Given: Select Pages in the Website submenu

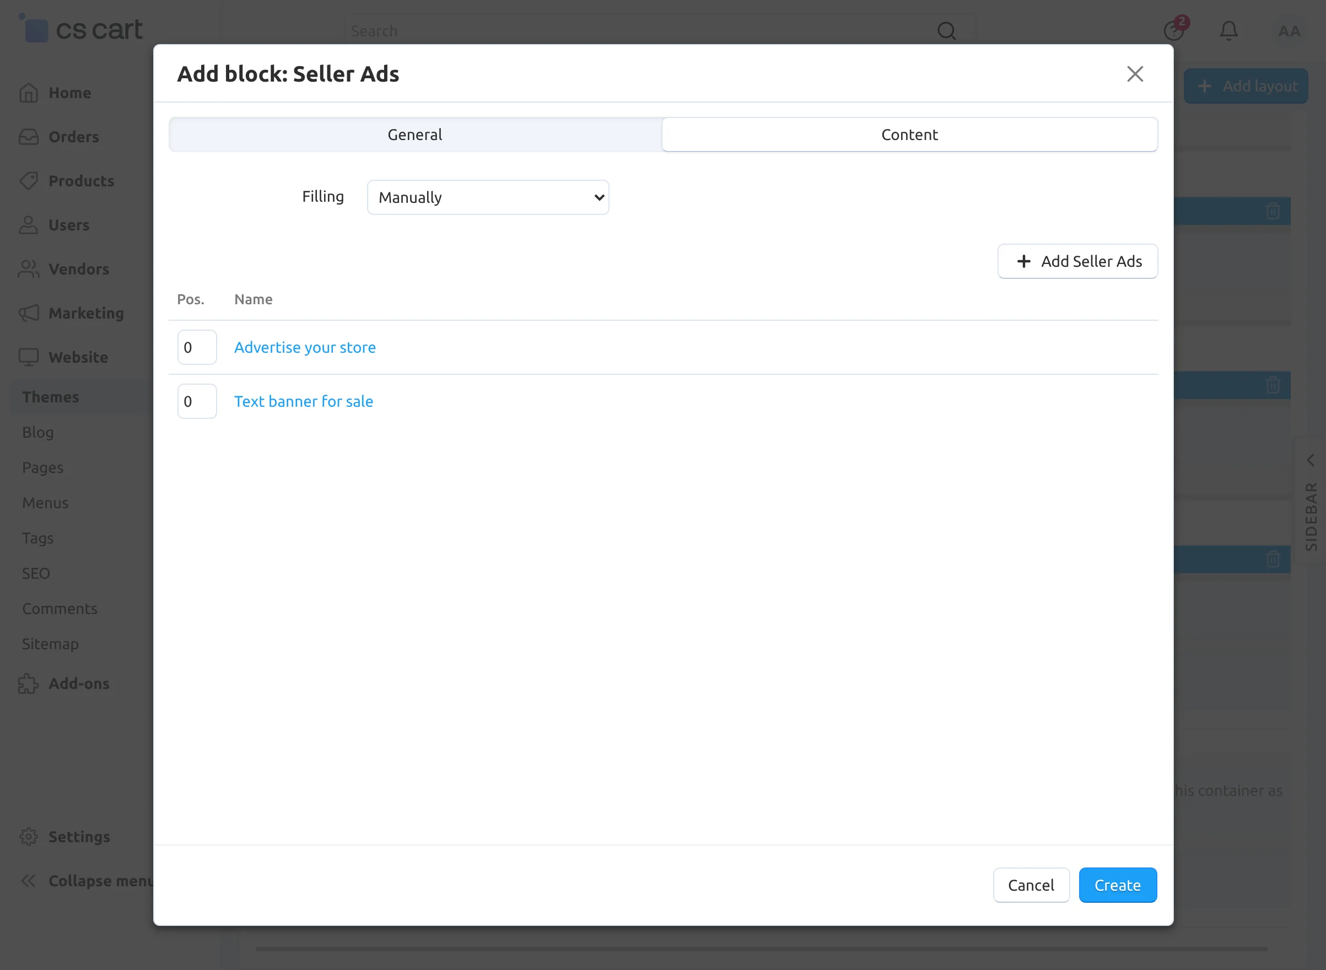Looking at the screenshot, I should (x=42, y=467).
